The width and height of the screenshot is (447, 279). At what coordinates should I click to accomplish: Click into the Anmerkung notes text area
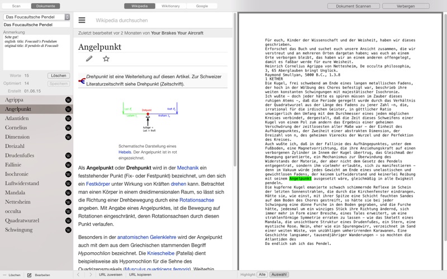(36, 52)
